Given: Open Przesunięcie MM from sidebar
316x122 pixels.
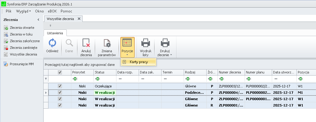Looking at the screenshot, I should [22, 64].
